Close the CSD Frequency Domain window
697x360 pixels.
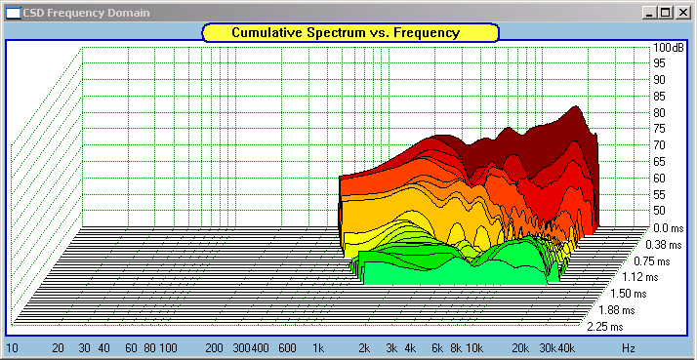(x=682, y=14)
